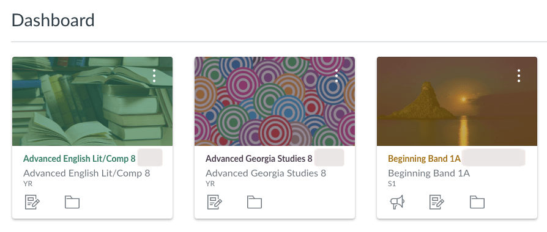Open Files folder icon on Advanced Georgia Studies 8 card
The image size is (547, 232).
tap(255, 202)
